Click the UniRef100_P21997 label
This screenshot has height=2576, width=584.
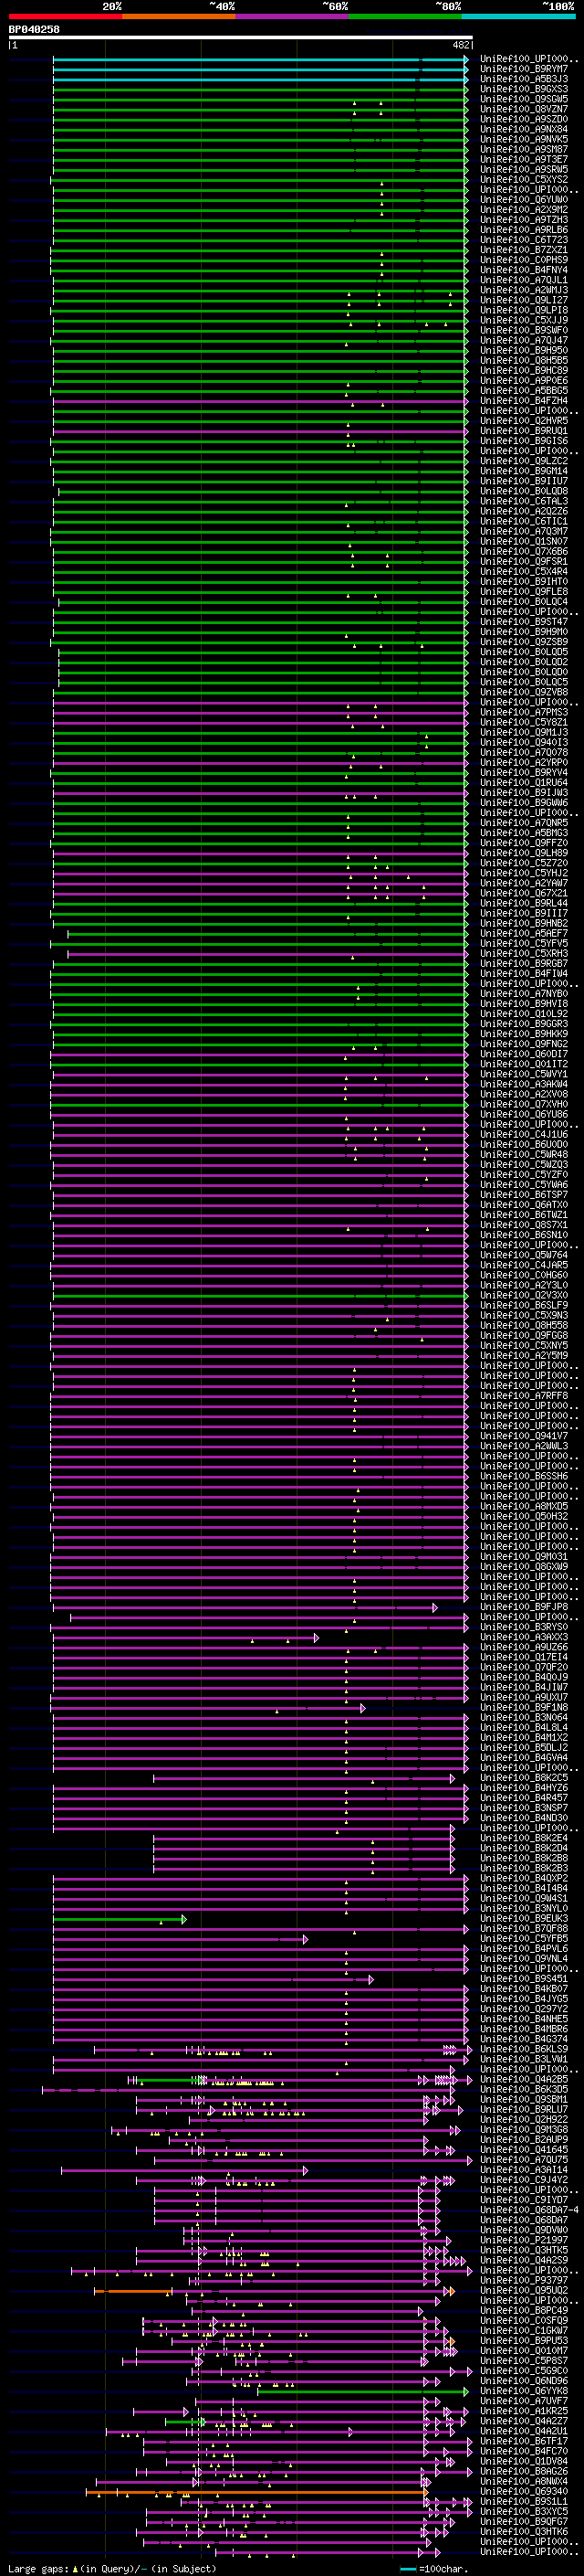524,2240
